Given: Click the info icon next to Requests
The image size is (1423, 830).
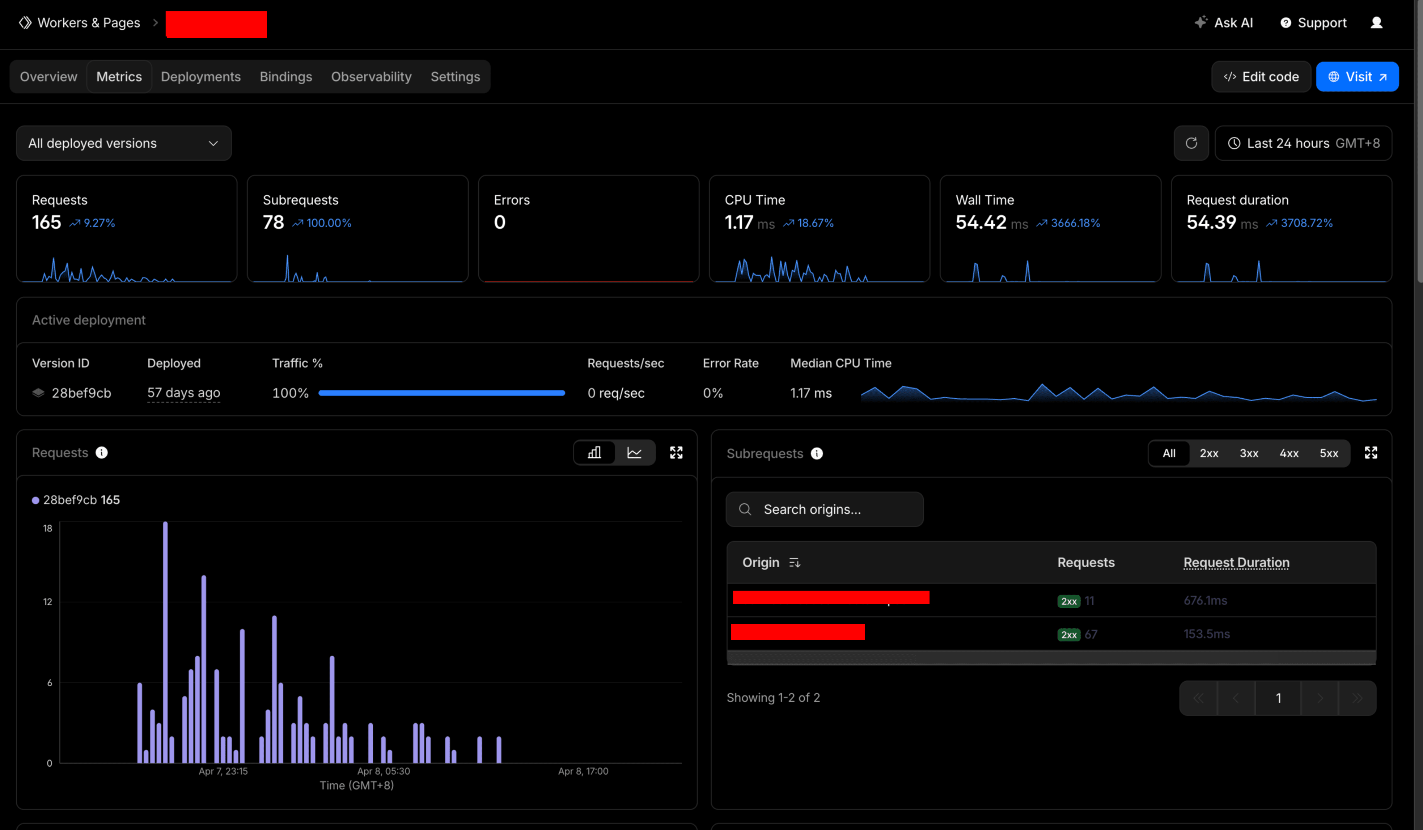Looking at the screenshot, I should point(101,452).
